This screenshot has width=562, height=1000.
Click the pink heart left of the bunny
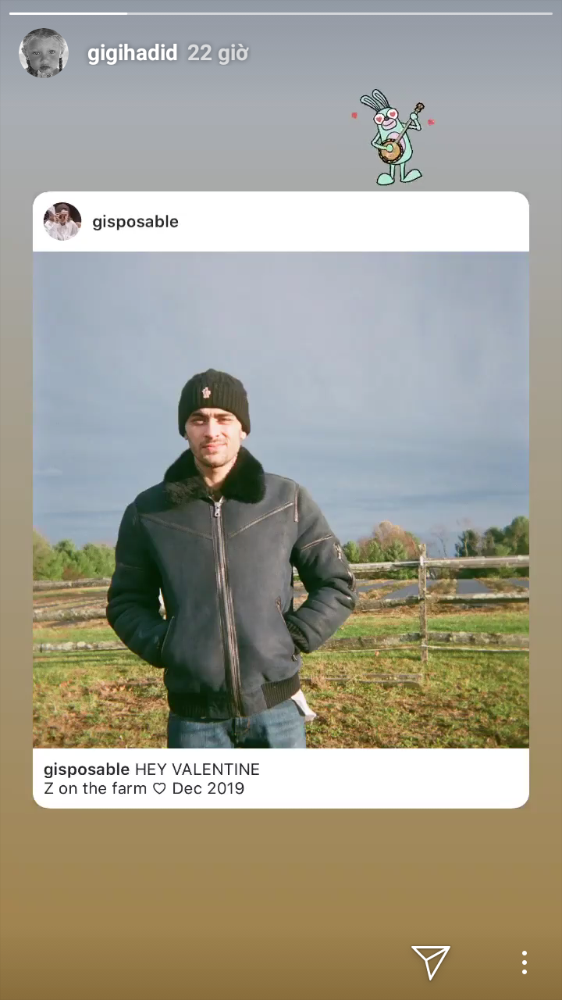[x=354, y=116]
